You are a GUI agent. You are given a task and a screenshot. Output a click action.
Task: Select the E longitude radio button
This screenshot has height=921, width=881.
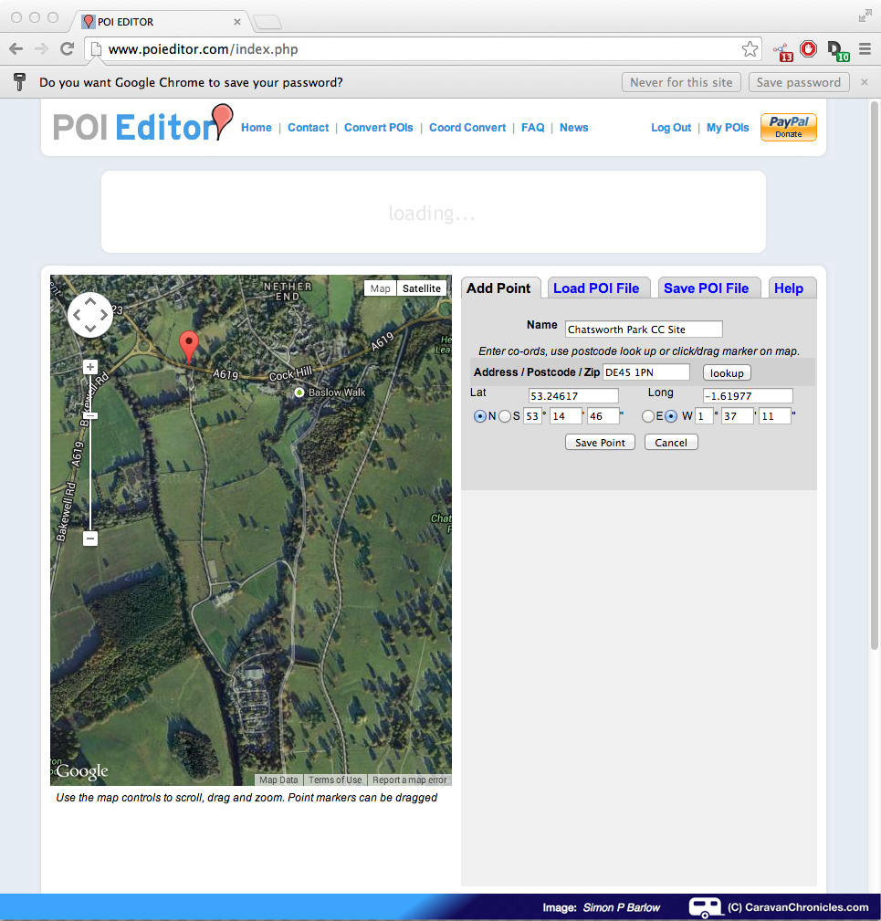coord(648,416)
